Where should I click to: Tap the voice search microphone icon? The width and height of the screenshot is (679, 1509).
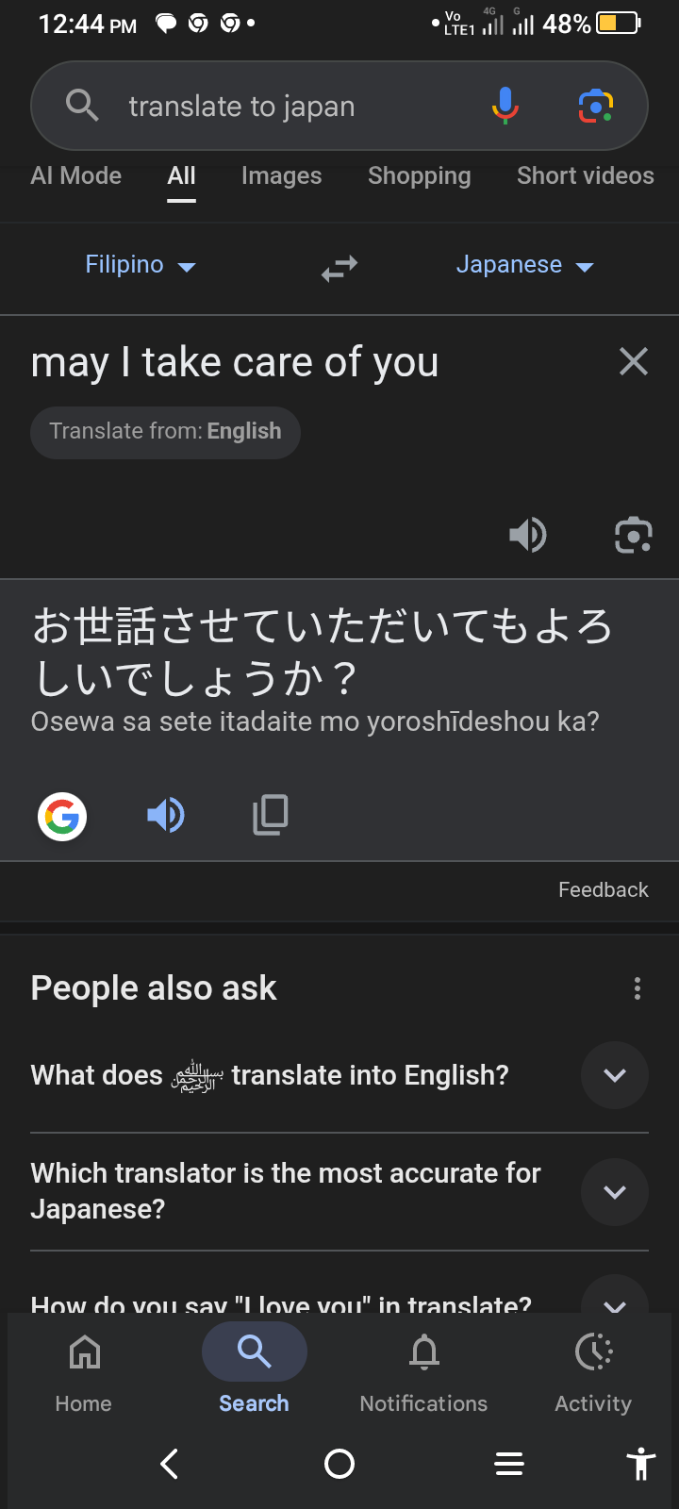pyautogui.click(x=505, y=106)
